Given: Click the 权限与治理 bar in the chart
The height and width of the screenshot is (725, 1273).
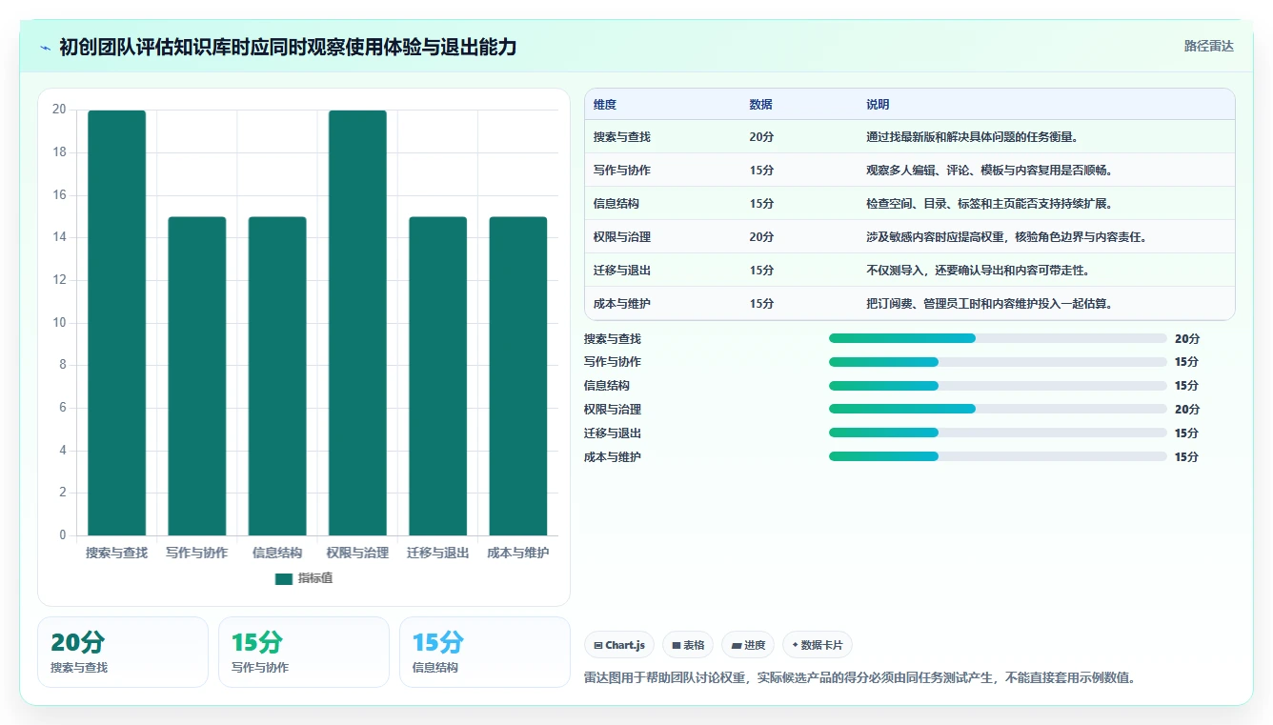Looking at the screenshot, I should (x=357, y=323).
